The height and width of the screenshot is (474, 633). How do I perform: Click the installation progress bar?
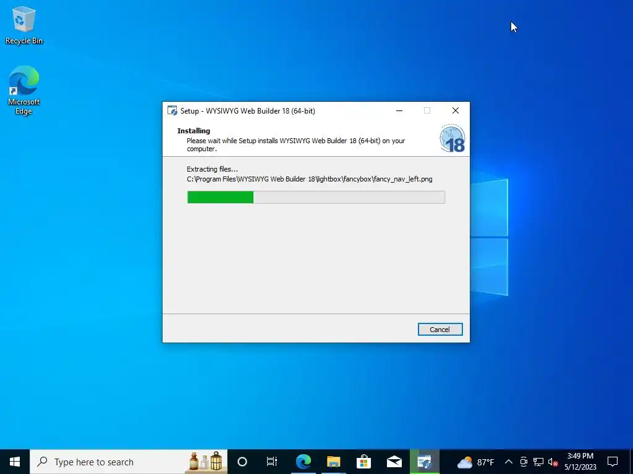[316, 197]
